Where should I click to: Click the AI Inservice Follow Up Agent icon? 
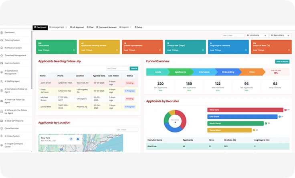2,101
